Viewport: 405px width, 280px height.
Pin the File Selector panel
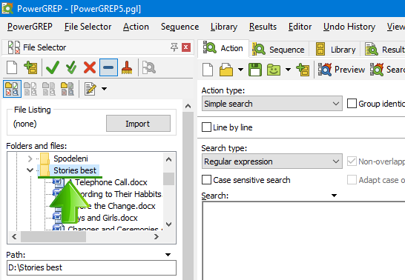point(174,47)
